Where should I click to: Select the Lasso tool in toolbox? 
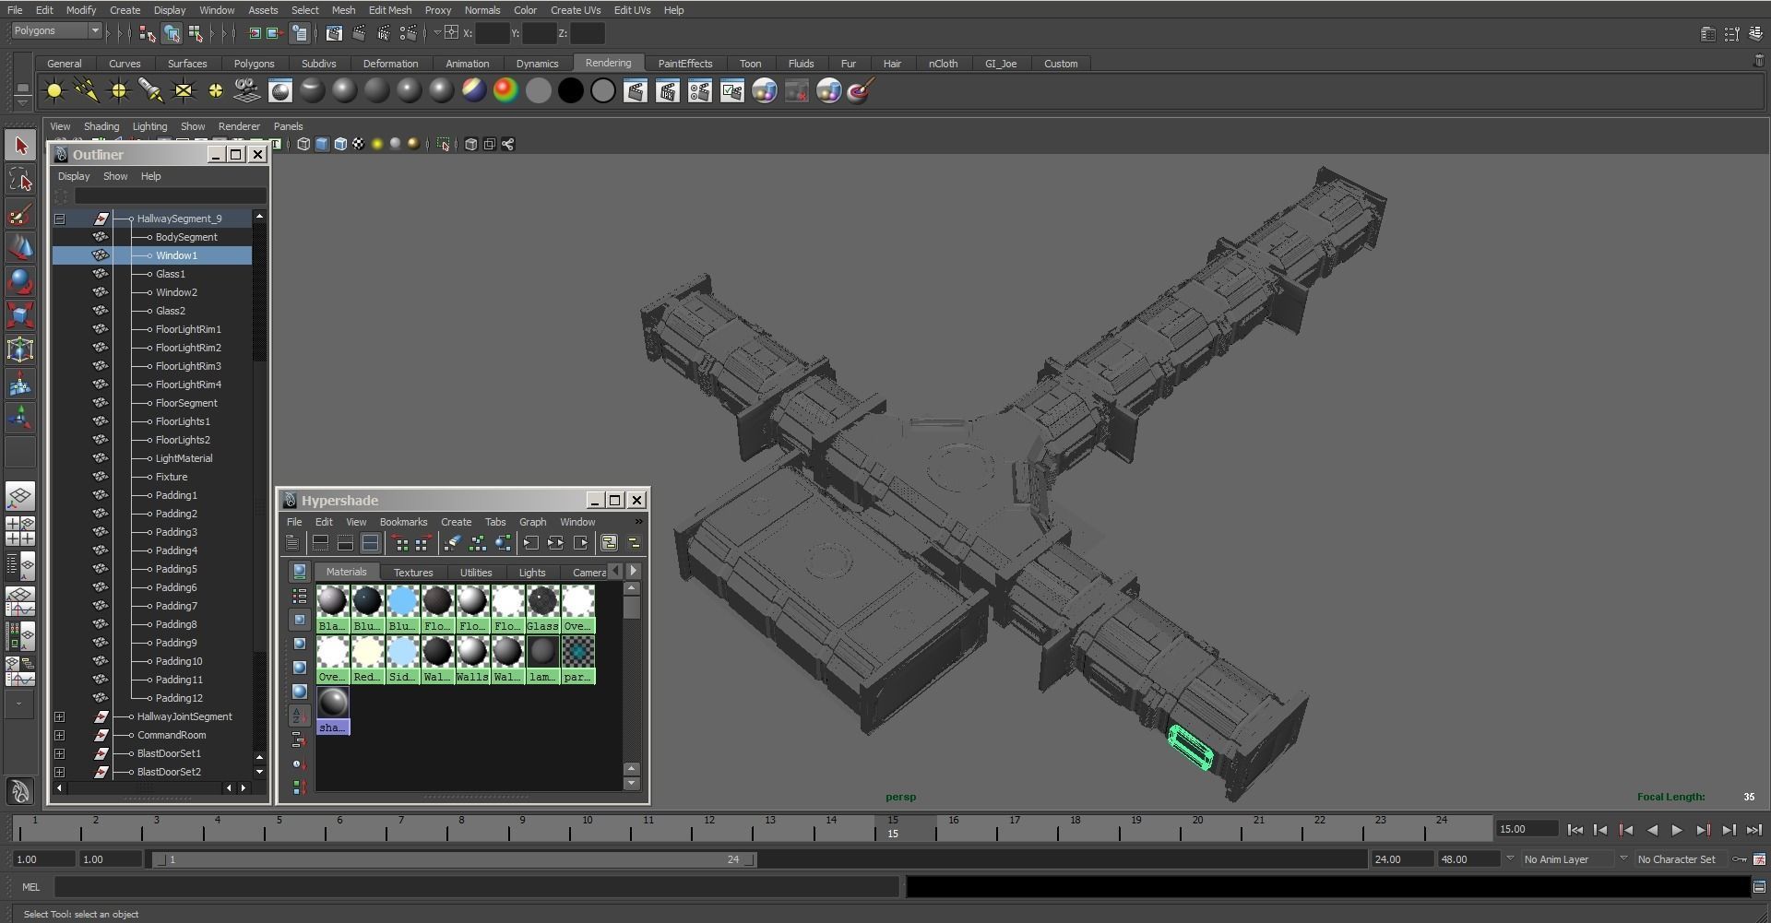20,180
